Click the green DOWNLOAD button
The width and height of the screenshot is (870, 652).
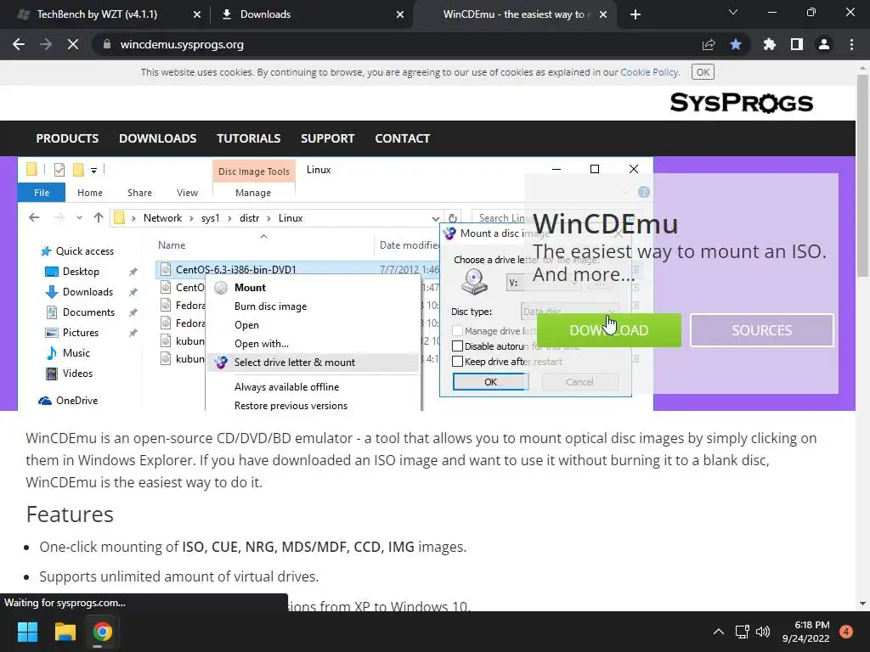[x=608, y=330]
